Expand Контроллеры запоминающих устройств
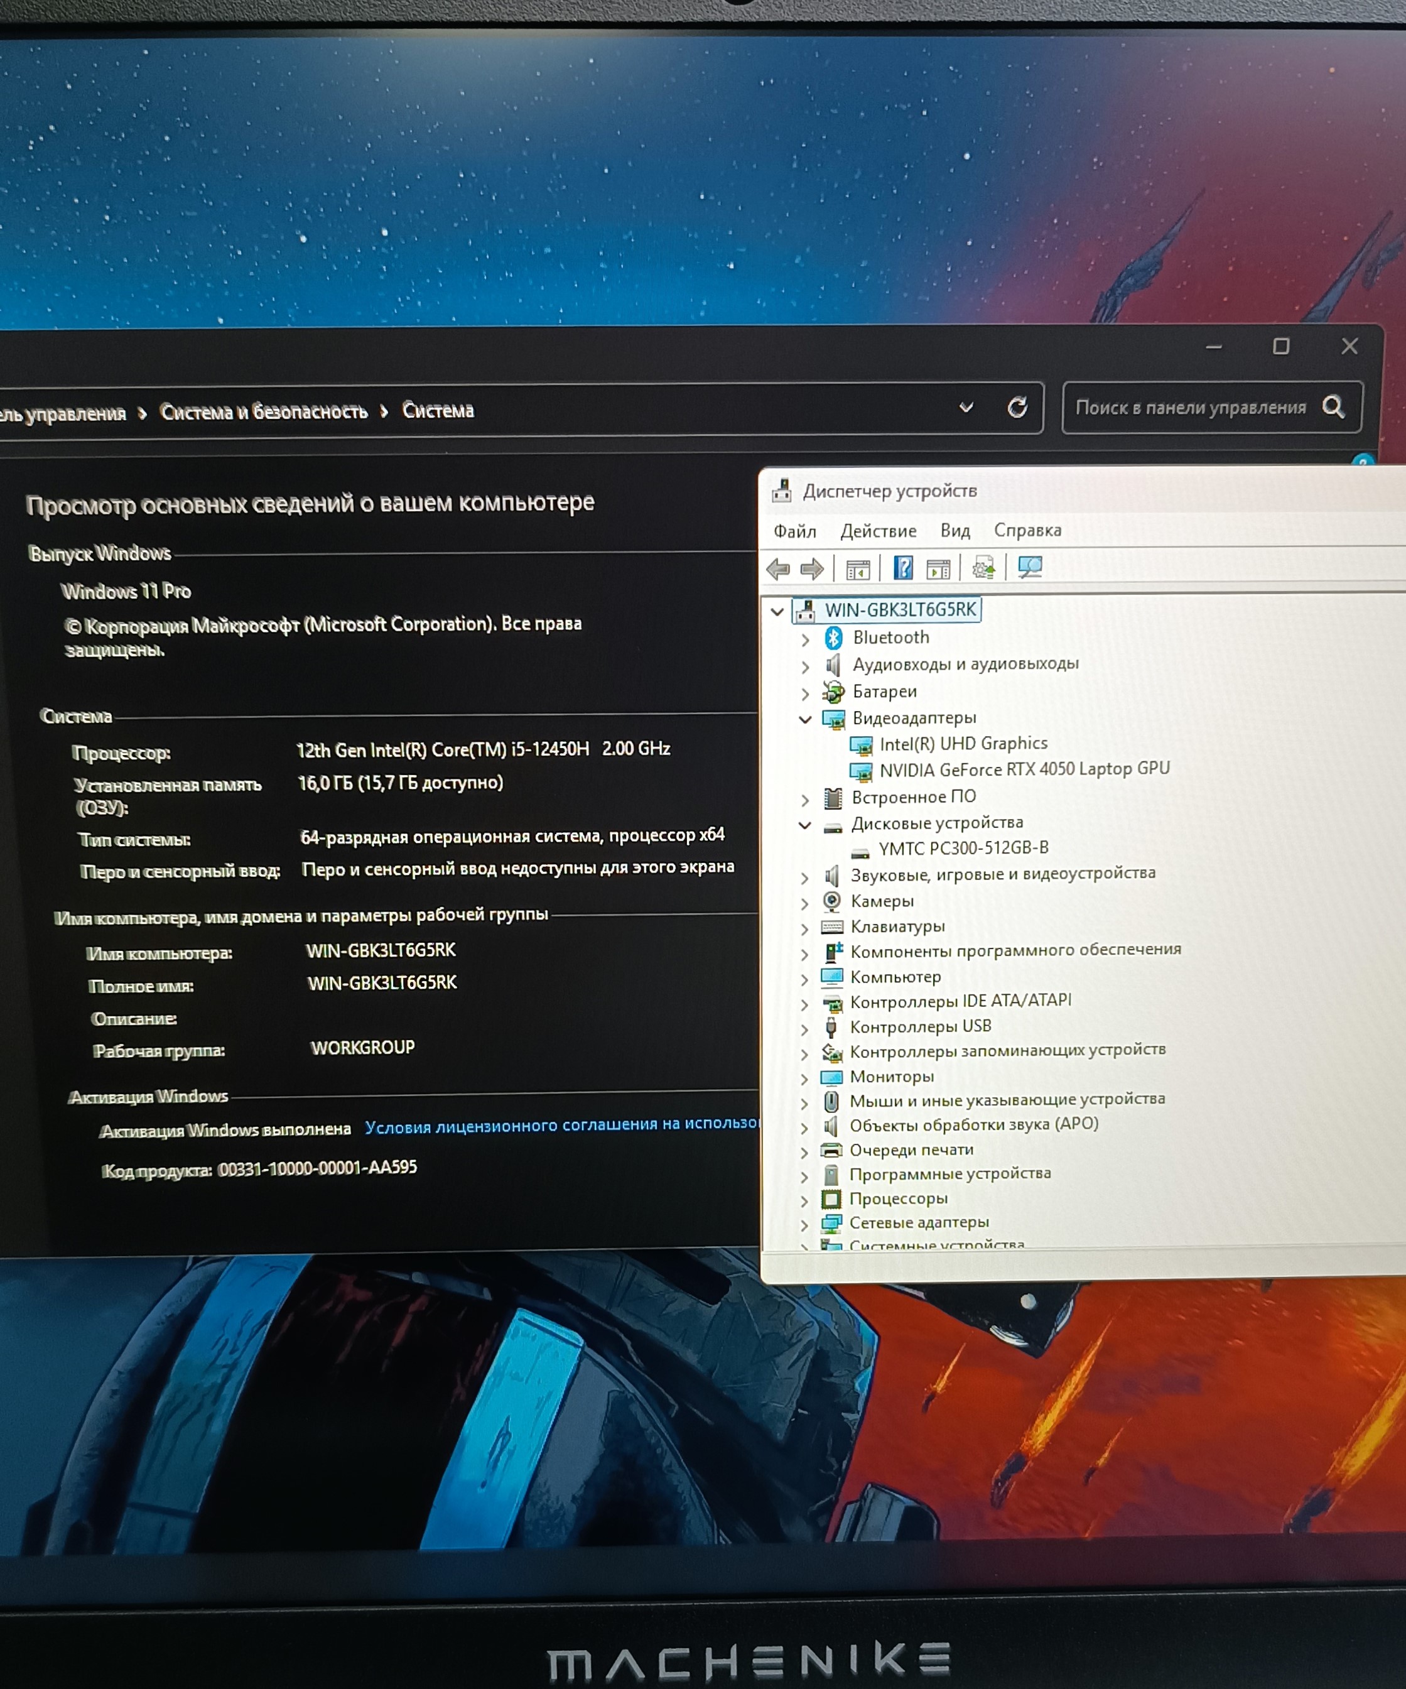Screen dimensions: 1406x1689 (804, 1053)
